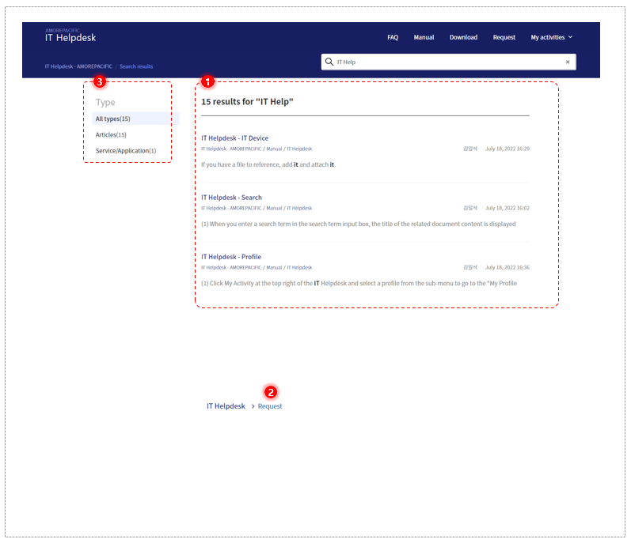
Task: Filter by Service/Application(1)
Action: coord(126,151)
